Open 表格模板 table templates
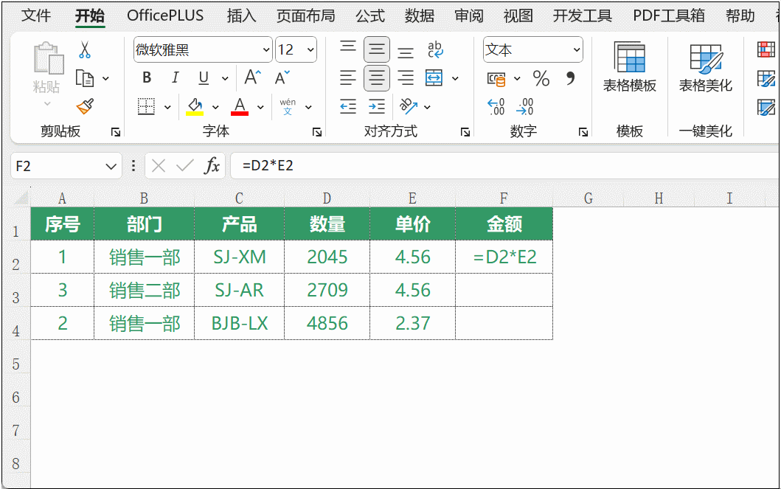The image size is (781, 489). click(630, 67)
